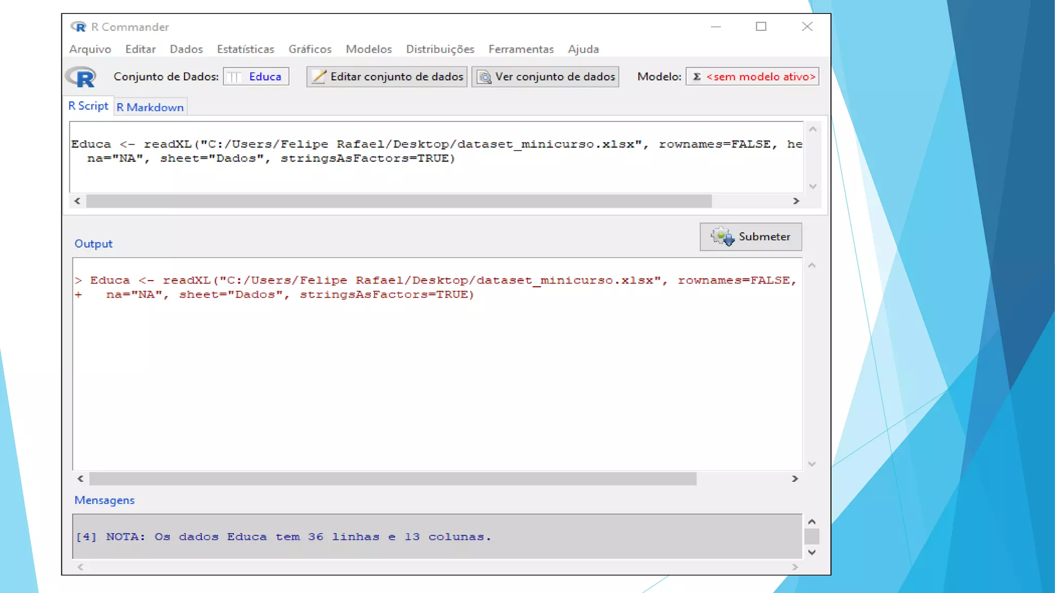
Task: Open the Gráficos menu
Action: [x=310, y=49]
